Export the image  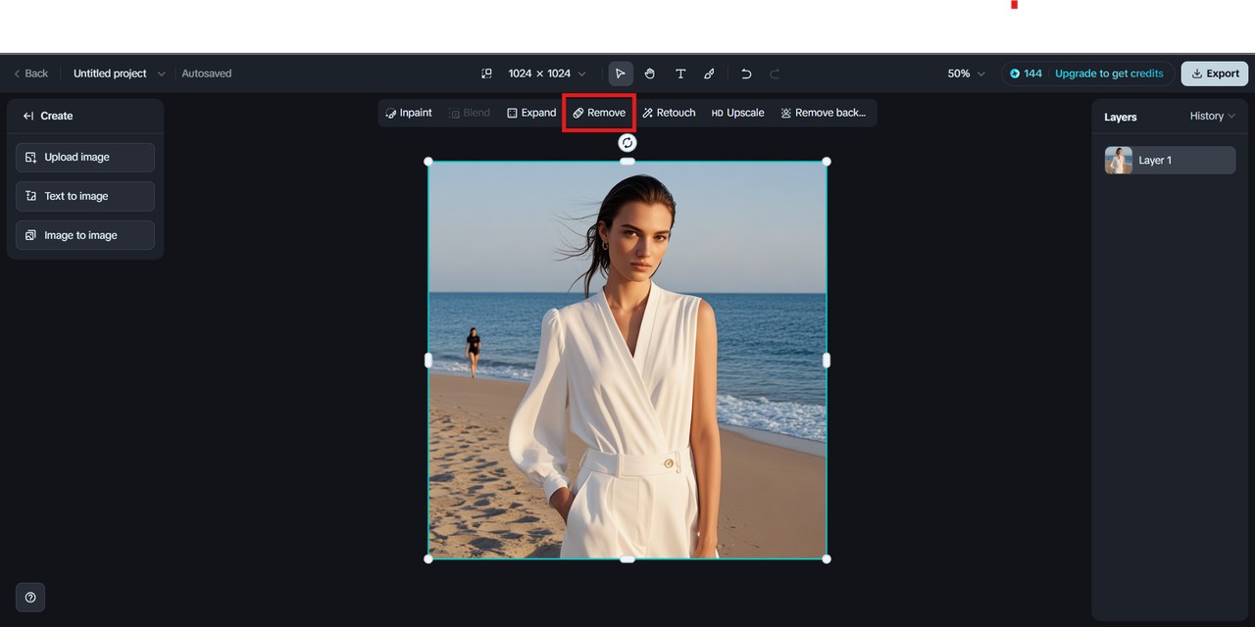(1215, 73)
